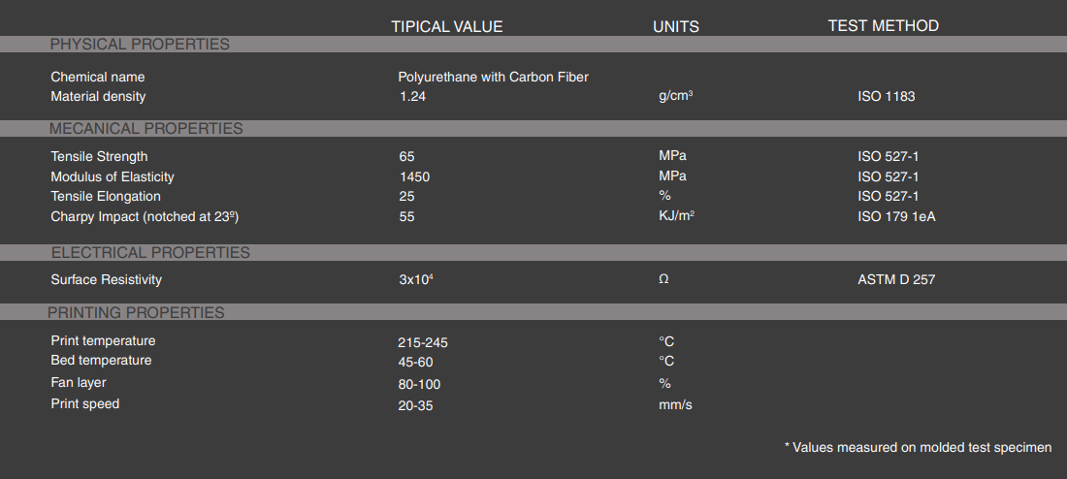Screen dimensions: 1067x479
Task: Click the Charpy Impact row label
Action: click(x=145, y=217)
